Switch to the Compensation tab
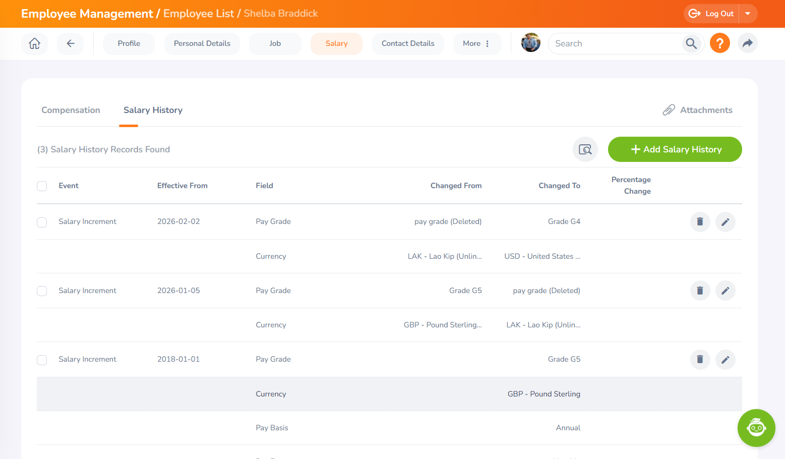 pyautogui.click(x=71, y=110)
